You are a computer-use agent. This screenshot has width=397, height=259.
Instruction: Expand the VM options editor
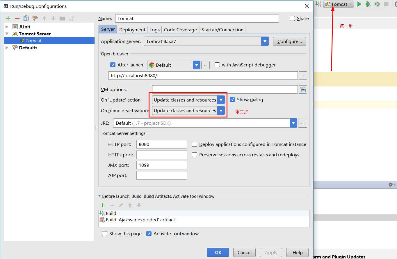[303, 90]
